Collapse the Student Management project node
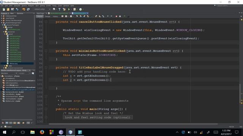 (x=2, y=23)
